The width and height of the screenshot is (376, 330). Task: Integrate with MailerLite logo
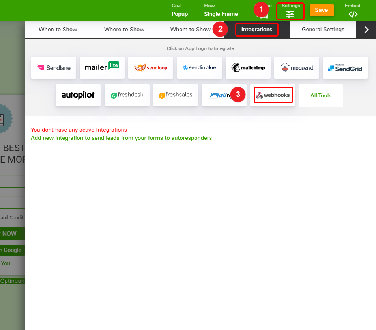(102, 68)
